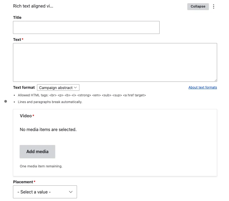Click the textarea resize handle corner
This screenshot has width=229, height=201.
[215, 80]
